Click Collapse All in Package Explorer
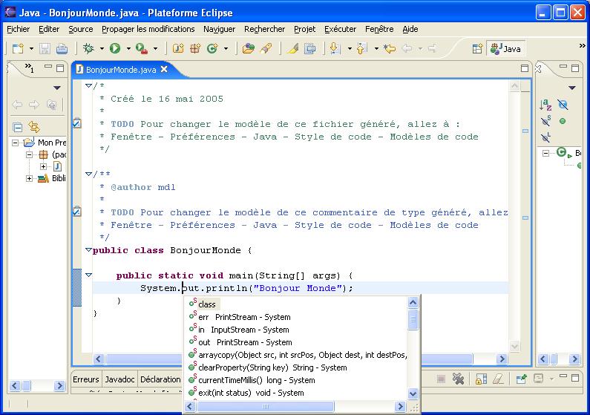Viewport: 590px width, 415px height. tap(18, 127)
